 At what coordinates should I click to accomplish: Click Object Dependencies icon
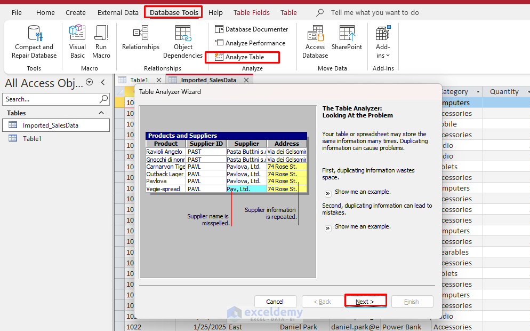[183, 33]
